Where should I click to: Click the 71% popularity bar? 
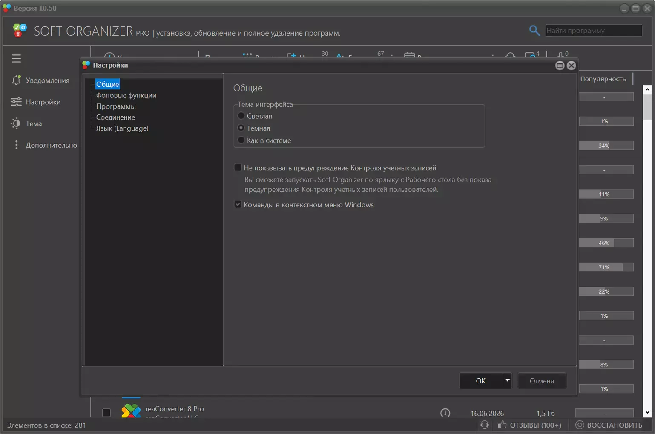point(606,267)
